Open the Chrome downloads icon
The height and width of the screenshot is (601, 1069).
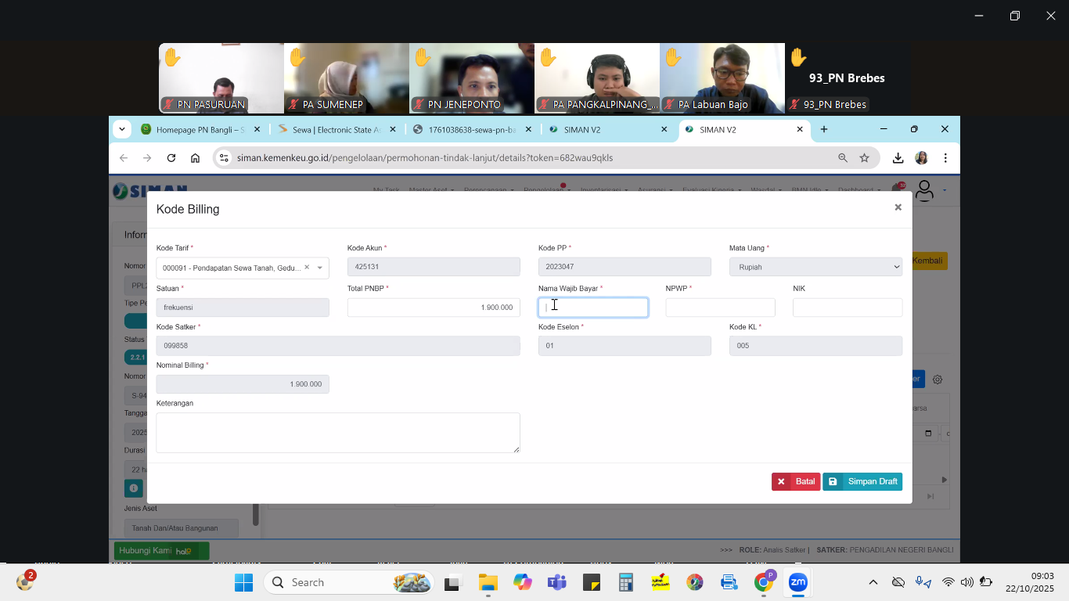coord(898,158)
